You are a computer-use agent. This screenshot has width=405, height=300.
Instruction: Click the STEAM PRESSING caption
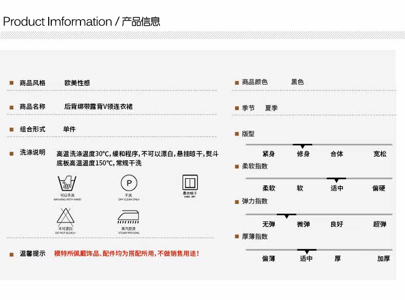[129, 233]
